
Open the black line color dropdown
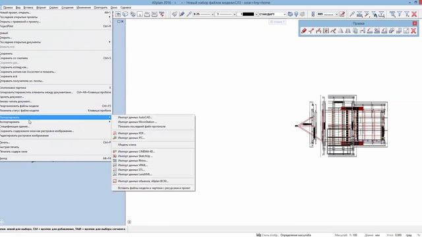click(256, 14)
